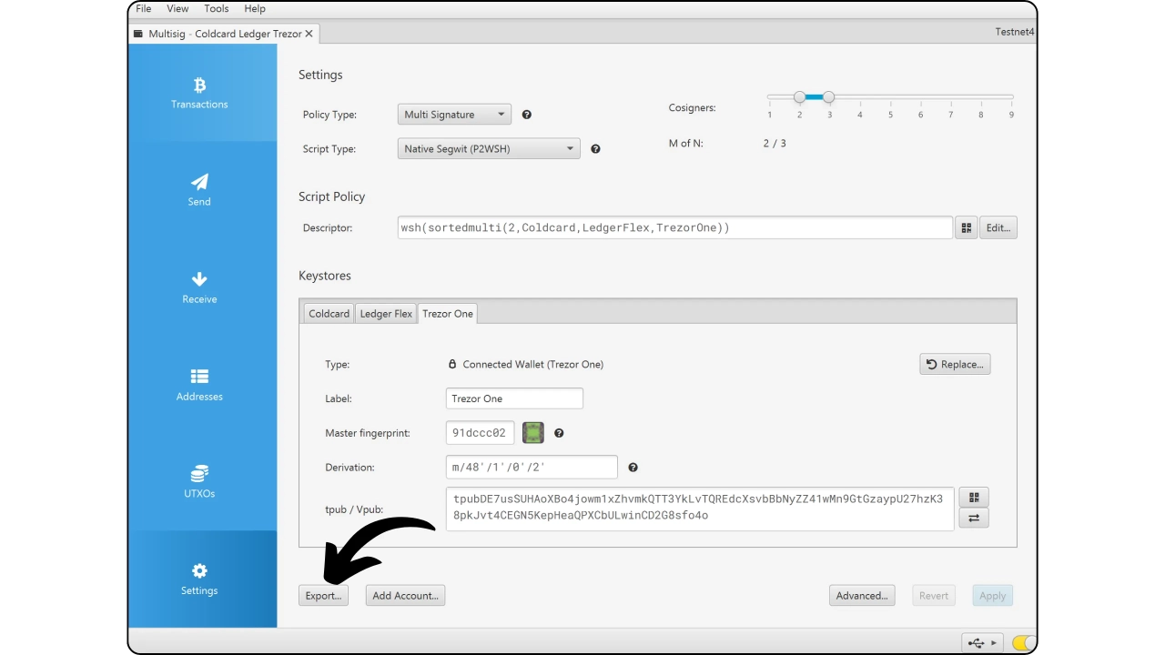The image size is (1165, 655).
Task: Click the USB device status icon
Action: (982, 643)
